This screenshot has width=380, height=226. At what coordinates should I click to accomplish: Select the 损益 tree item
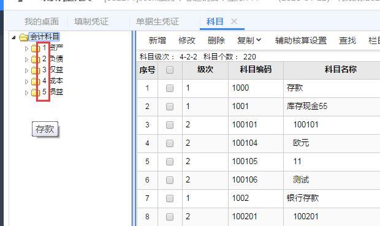point(56,92)
